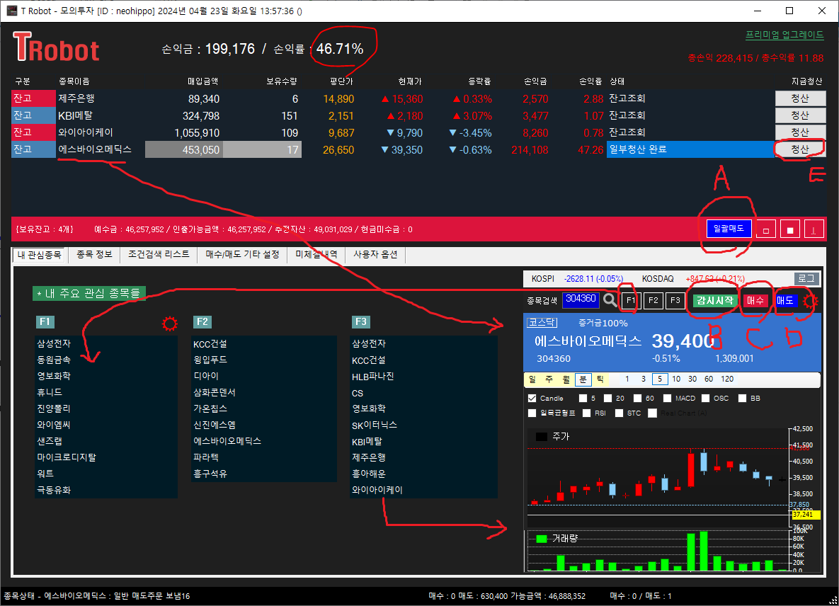Image resolution: width=839 pixels, height=606 pixels.
Task: Click the blue 매도 sell button
Action: pyautogui.click(x=785, y=301)
